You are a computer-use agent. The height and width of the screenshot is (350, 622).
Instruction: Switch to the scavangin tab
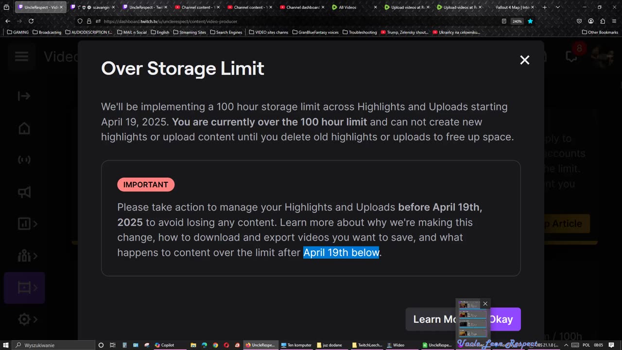tap(93, 7)
